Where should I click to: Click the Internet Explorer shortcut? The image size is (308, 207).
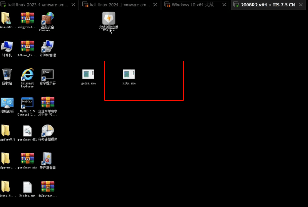click(27, 75)
